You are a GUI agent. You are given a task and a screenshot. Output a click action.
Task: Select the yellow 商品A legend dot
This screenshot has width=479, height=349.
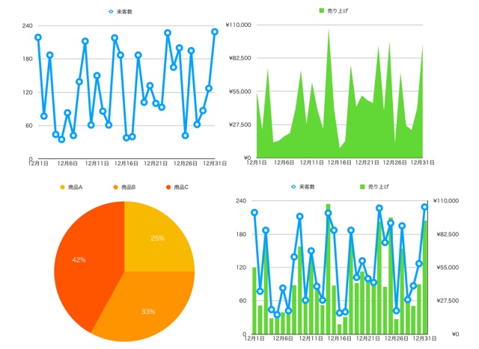click(63, 187)
